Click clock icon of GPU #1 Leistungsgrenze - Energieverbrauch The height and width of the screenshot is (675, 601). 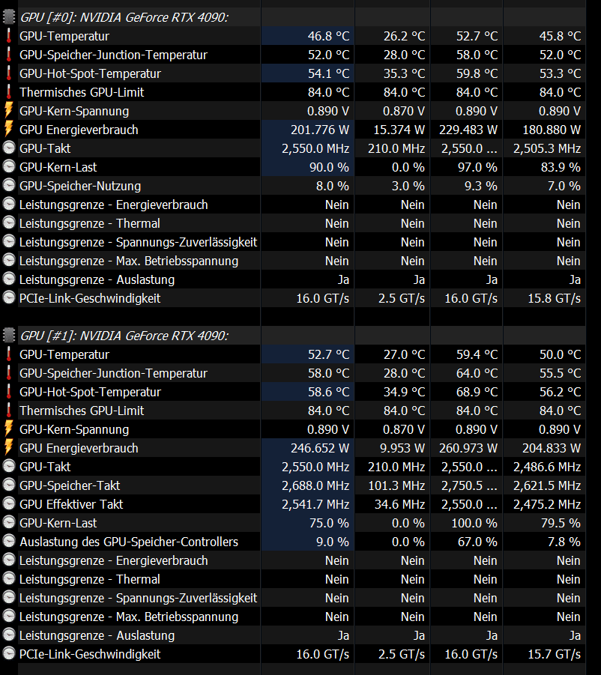8,560
